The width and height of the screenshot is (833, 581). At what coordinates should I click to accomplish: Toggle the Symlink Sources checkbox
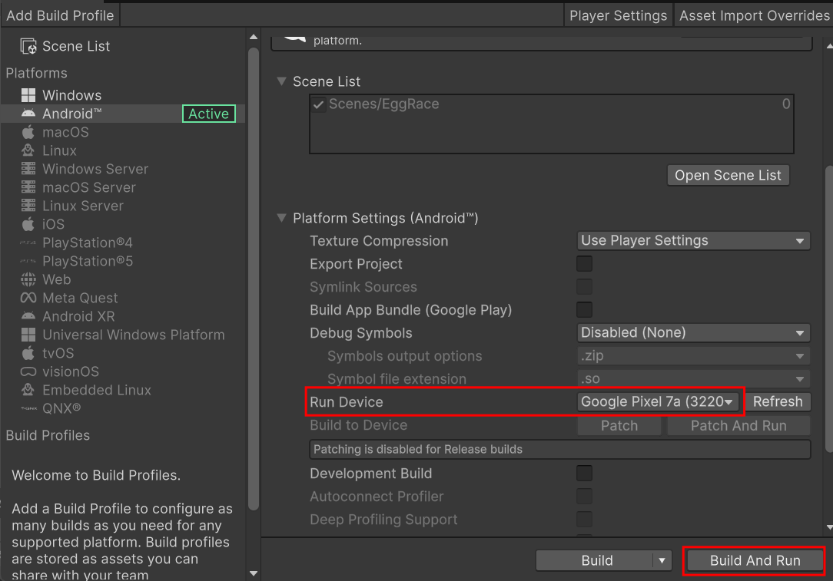tap(584, 287)
